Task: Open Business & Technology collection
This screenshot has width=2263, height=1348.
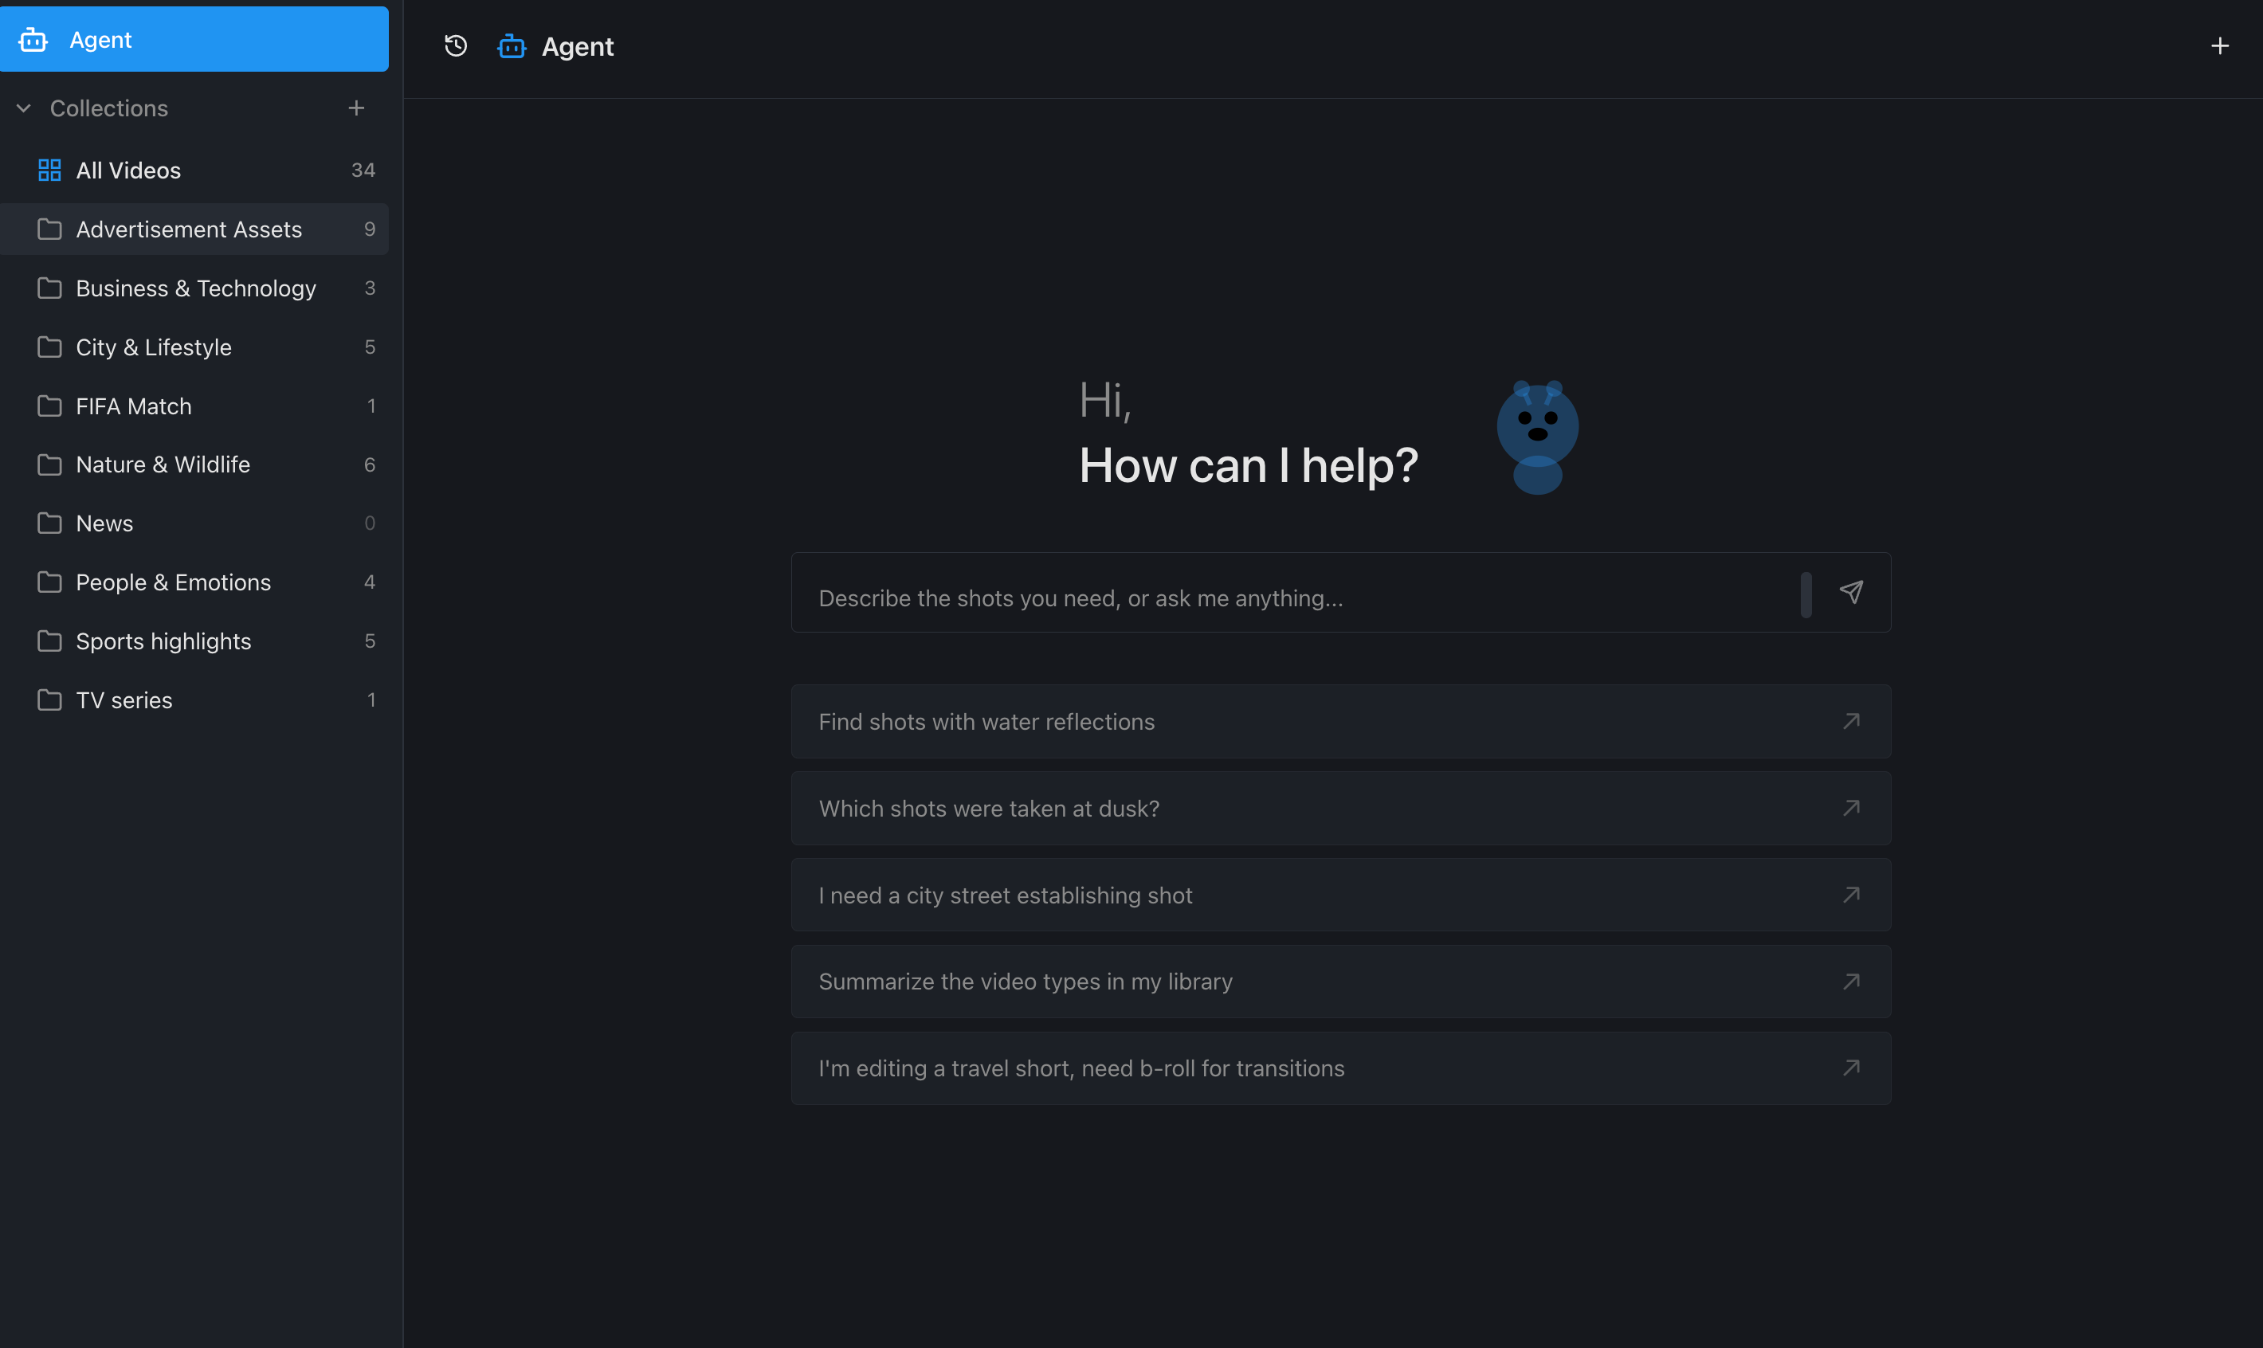Action: (x=194, y=288)
